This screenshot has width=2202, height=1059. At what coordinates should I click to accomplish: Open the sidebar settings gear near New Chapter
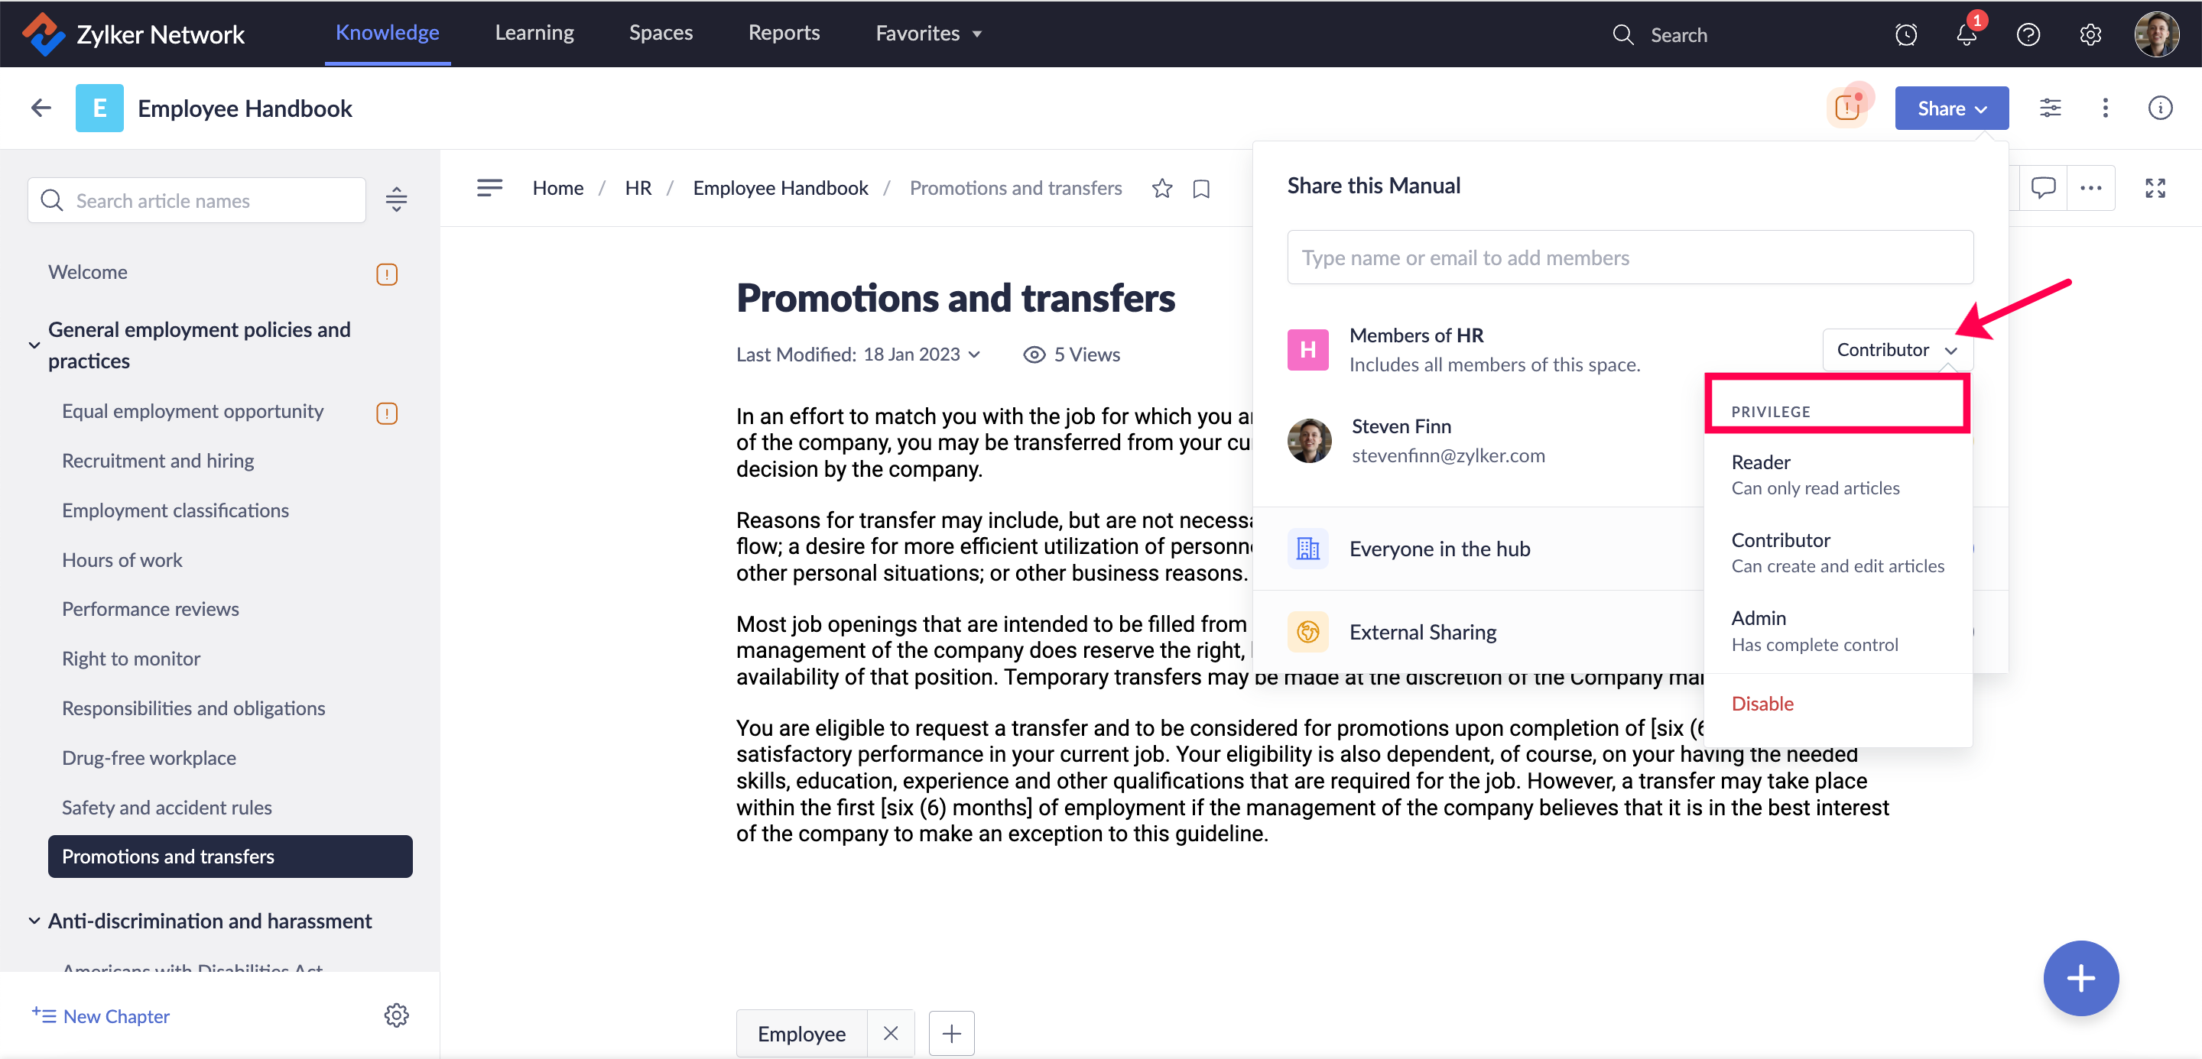[x=397, y=1015]
